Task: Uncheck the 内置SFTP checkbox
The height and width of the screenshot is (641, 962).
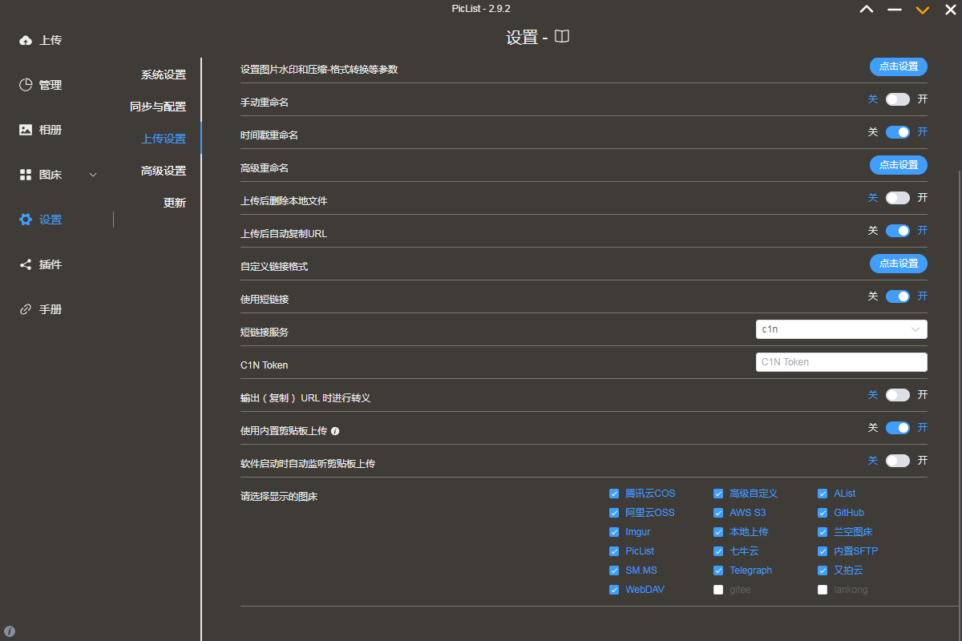Action: coord(823,551)
